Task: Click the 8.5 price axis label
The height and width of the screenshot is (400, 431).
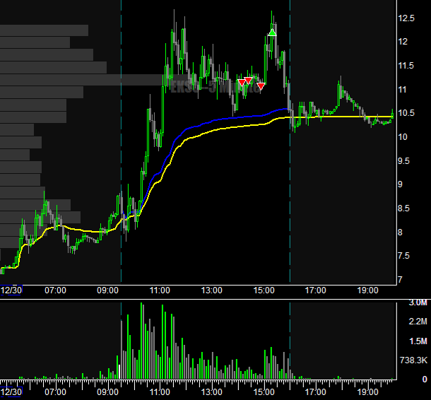Action: 403,208
